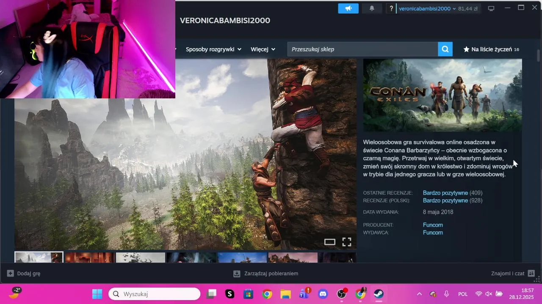Open Bardzo pozytywne recent reviews link
This screenshot has height=304, width=542.
[445, 193]
